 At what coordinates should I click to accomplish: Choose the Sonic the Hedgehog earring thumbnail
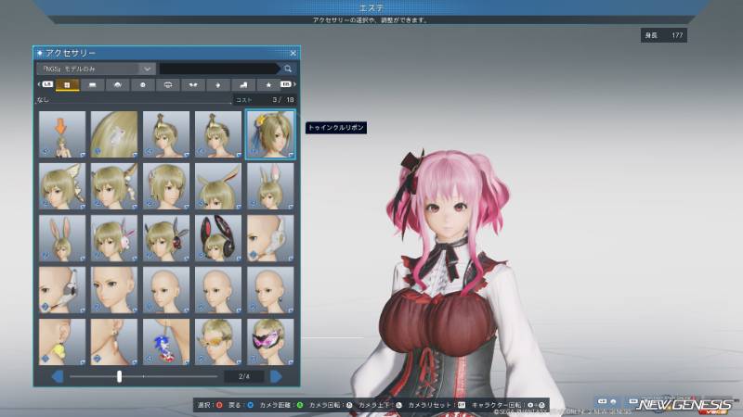(166, 342)
